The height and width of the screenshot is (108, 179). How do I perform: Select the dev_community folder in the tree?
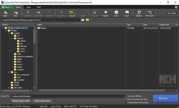pos(22,75)
